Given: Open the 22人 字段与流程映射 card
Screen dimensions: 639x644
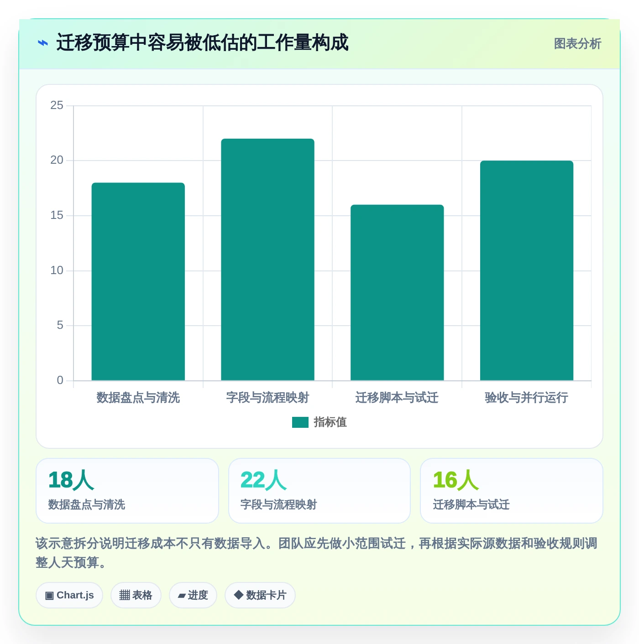Looking at the screenshot, I should click(x=319, y=491).
